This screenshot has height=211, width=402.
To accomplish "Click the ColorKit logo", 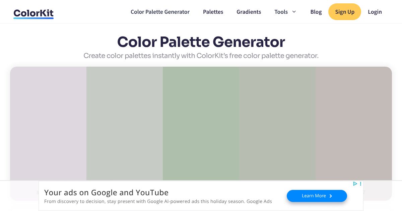I will (x=33, y=13).
